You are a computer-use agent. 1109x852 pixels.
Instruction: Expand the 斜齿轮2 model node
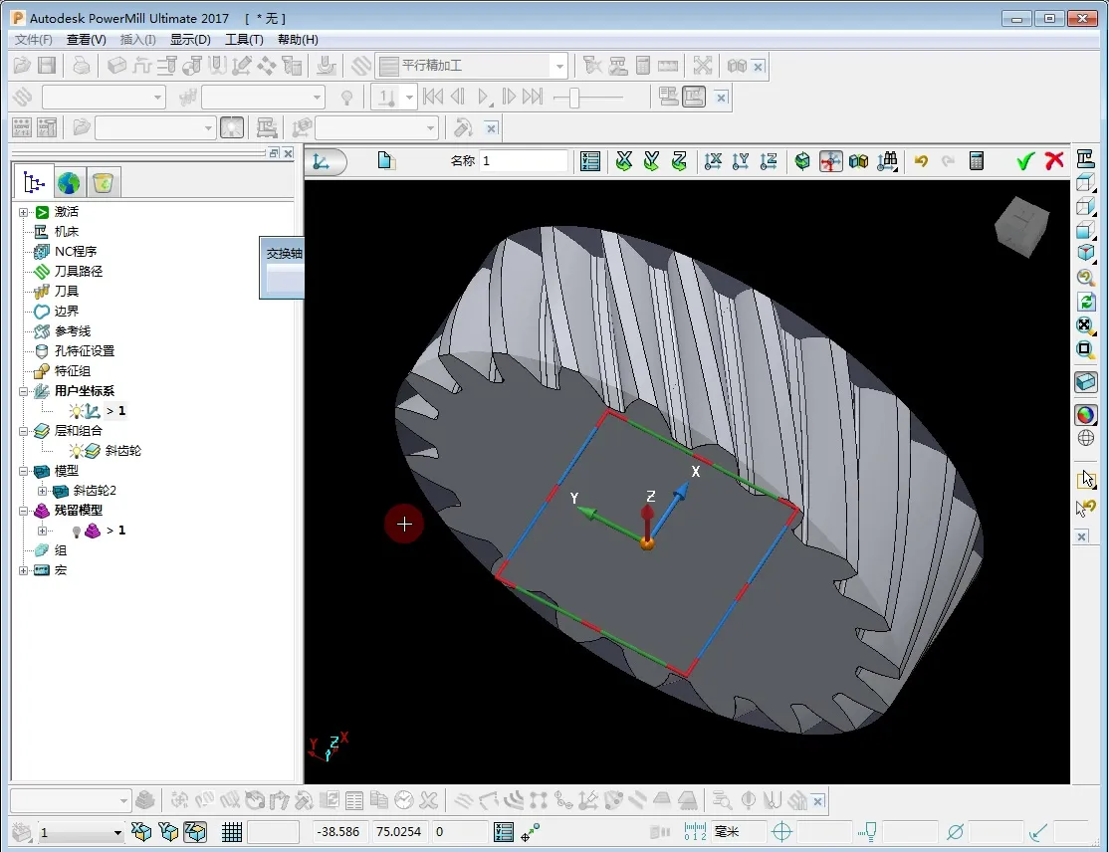[x=42, y=491]
